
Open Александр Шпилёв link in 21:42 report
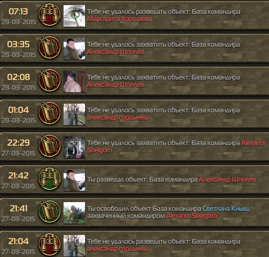pos(227,180)
